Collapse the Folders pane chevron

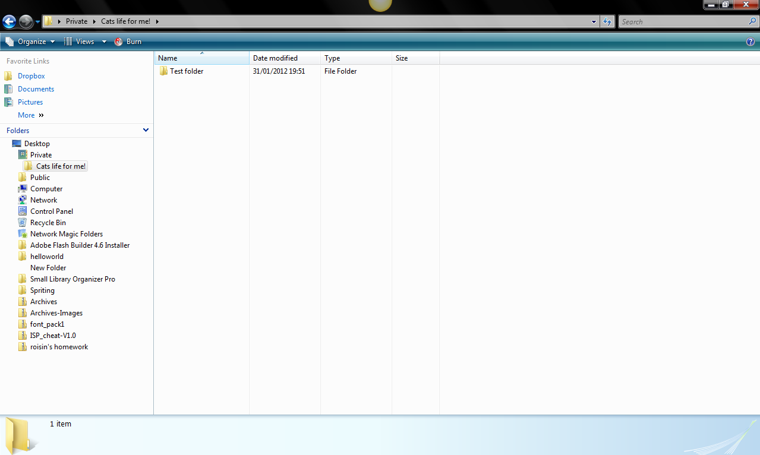[146, 130]
